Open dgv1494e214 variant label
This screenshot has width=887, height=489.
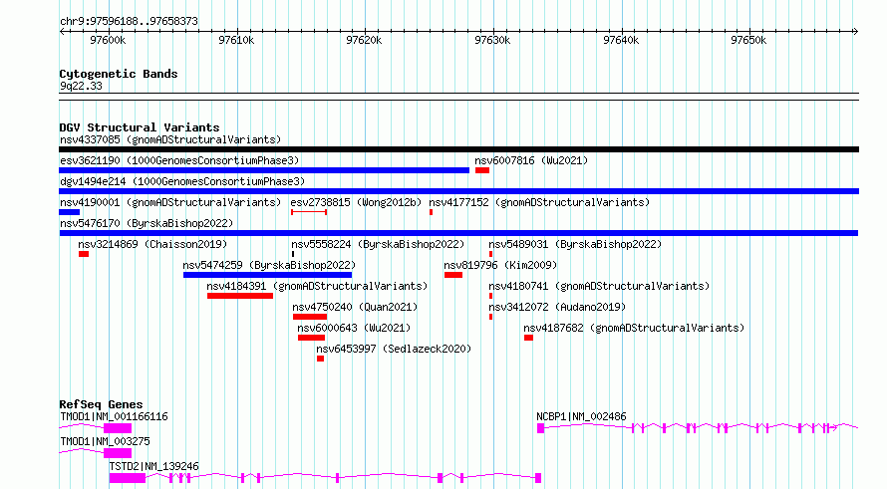[x=182, y=181]
